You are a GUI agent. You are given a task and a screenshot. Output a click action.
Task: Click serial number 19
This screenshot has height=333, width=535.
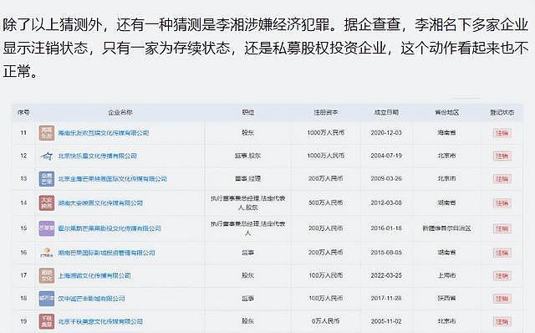pyautogui.click(x=23, y=321)
